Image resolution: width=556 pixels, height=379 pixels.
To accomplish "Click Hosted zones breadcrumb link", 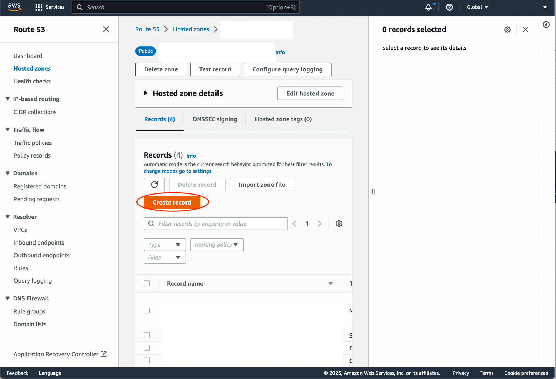I will coord(191,29).
